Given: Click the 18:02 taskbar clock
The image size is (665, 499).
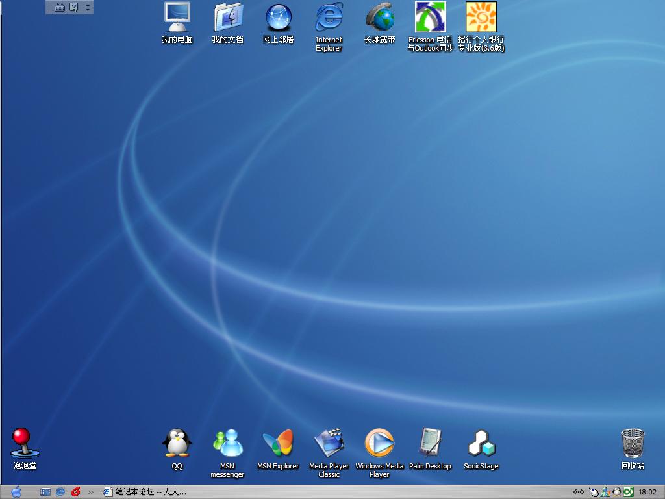Looking at the screenshot, I should [x=647, y=493].
